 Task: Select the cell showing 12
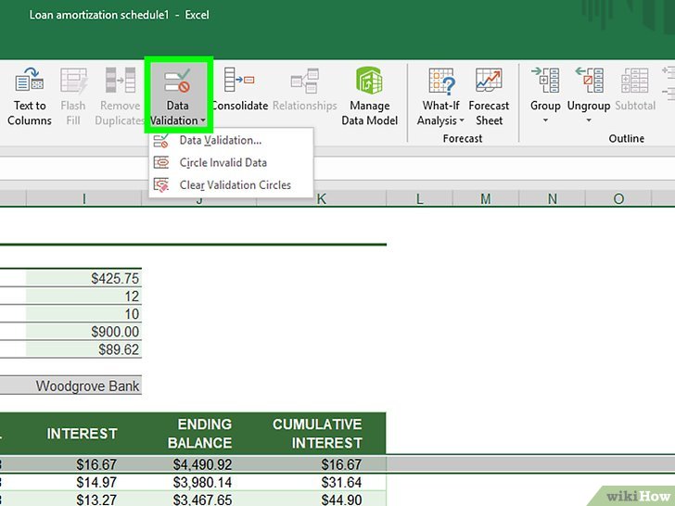tap(84, 296)
